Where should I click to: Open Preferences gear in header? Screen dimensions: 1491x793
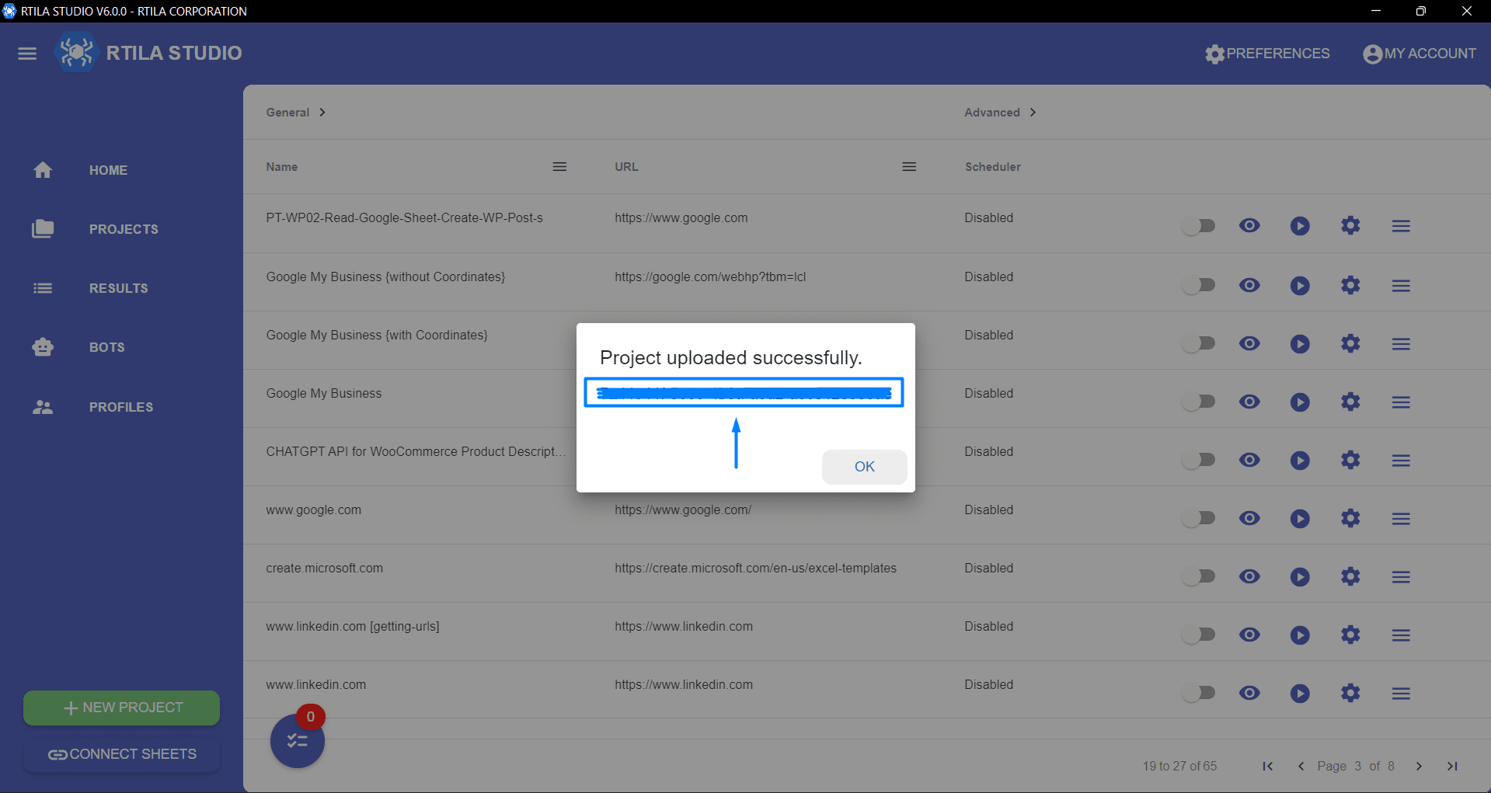click(1267, 54)
